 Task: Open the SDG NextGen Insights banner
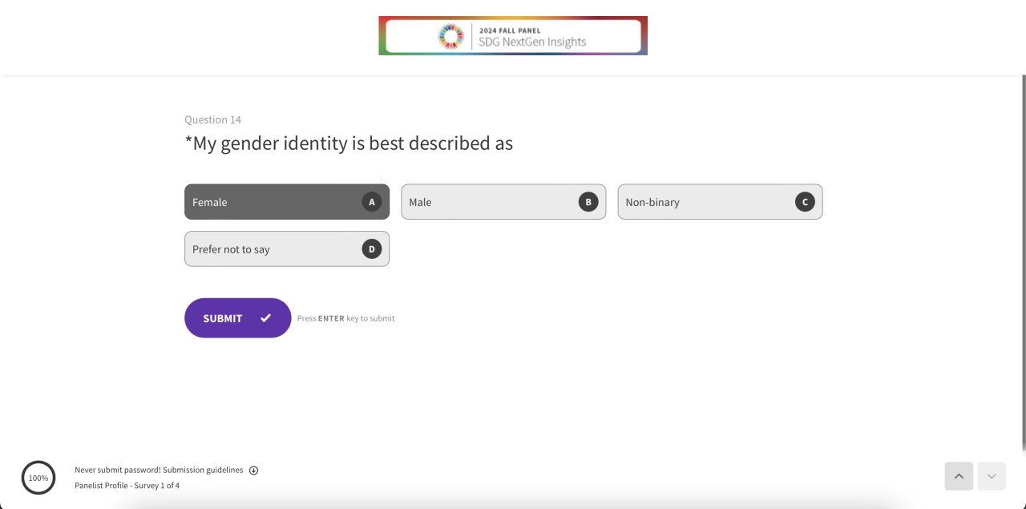513,36
